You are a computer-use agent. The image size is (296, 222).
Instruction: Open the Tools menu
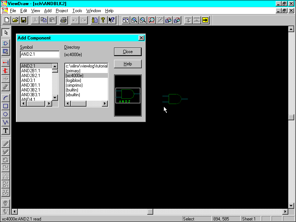(x=77, y=11)
